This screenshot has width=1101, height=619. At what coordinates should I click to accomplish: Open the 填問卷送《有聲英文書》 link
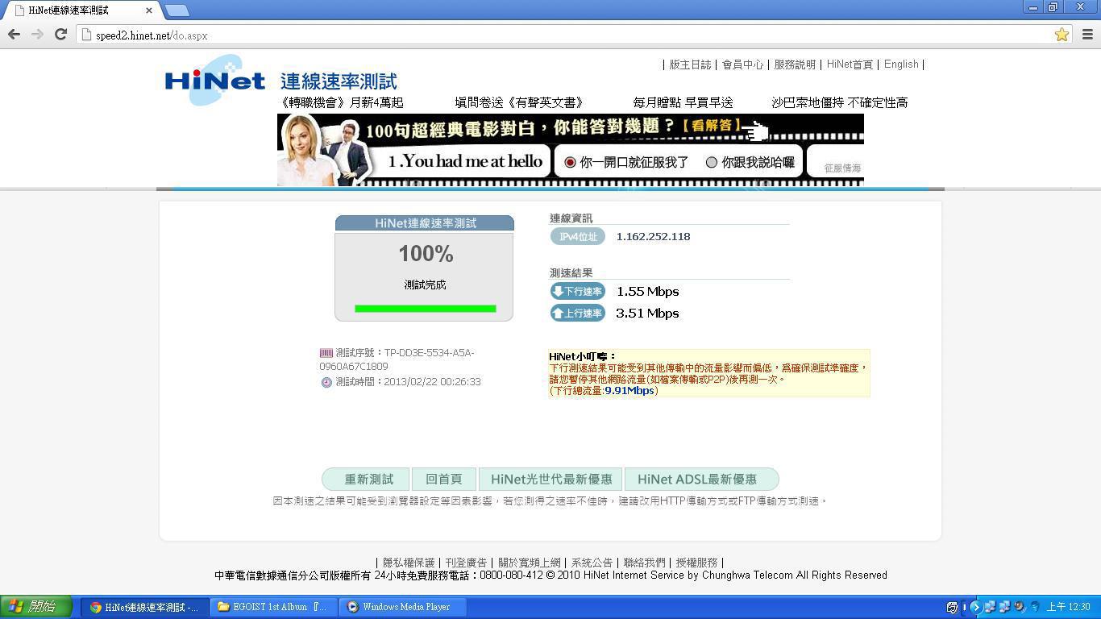coord(520,102)
